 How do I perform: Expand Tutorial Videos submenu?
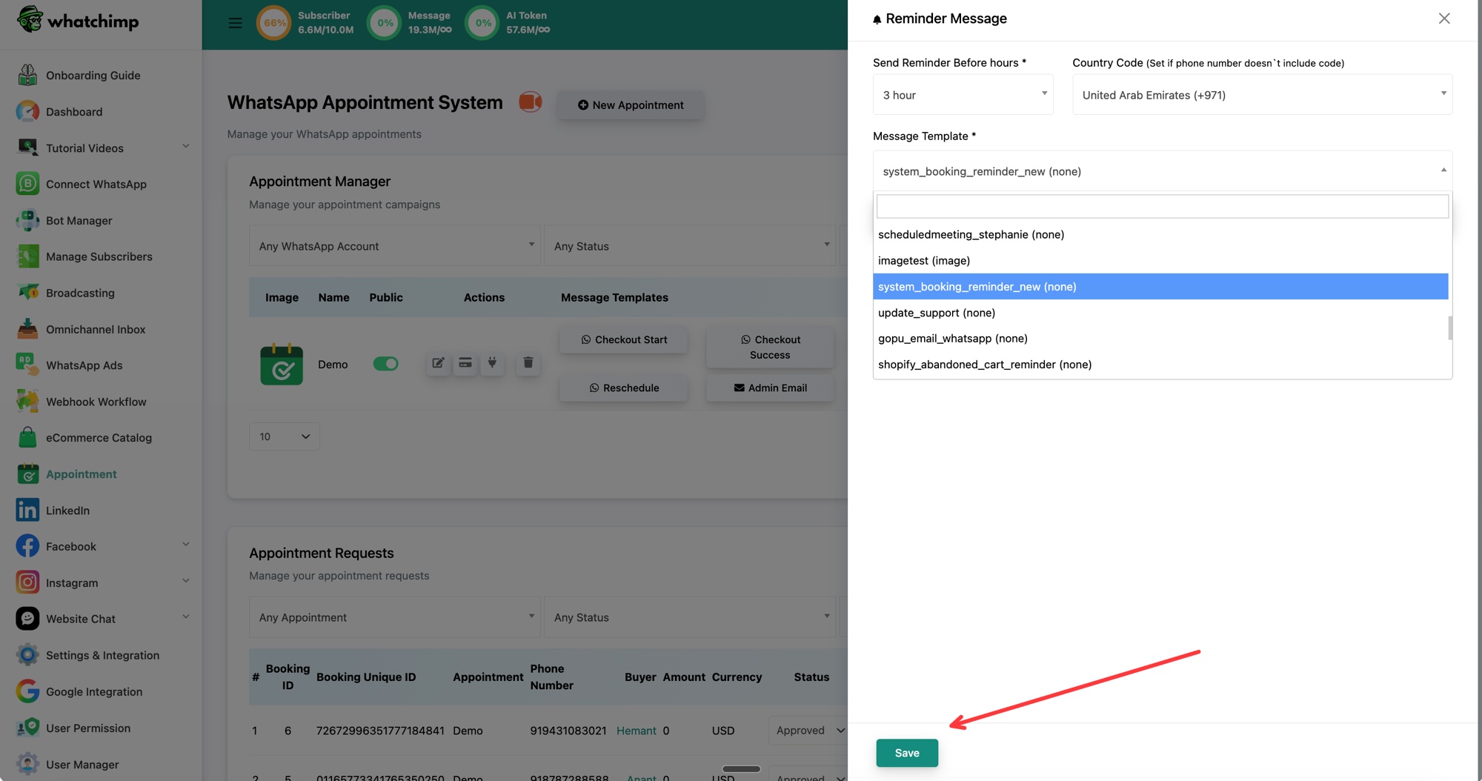(x=186, y=147)
